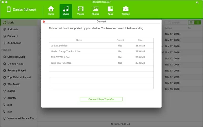Switch to the Videos section
Viewport: 203px width, 127px height.
coord(81,11)
